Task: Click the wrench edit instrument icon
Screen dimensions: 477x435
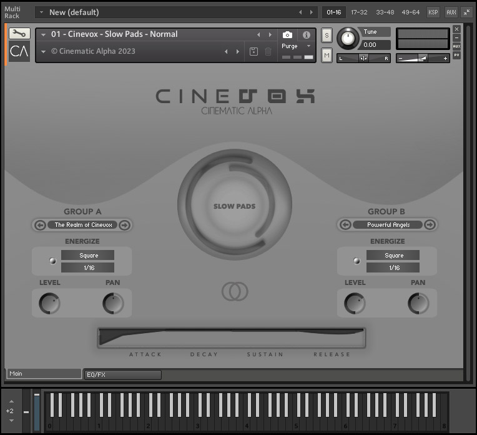Action: pos(19,34)
